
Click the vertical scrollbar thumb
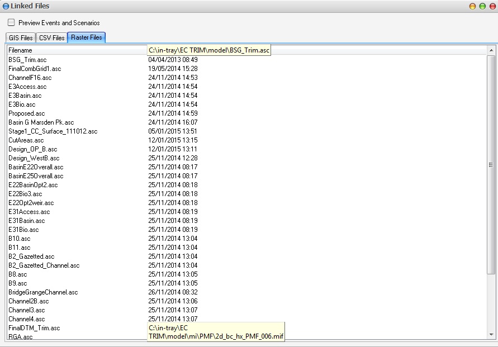click(491, 165)
